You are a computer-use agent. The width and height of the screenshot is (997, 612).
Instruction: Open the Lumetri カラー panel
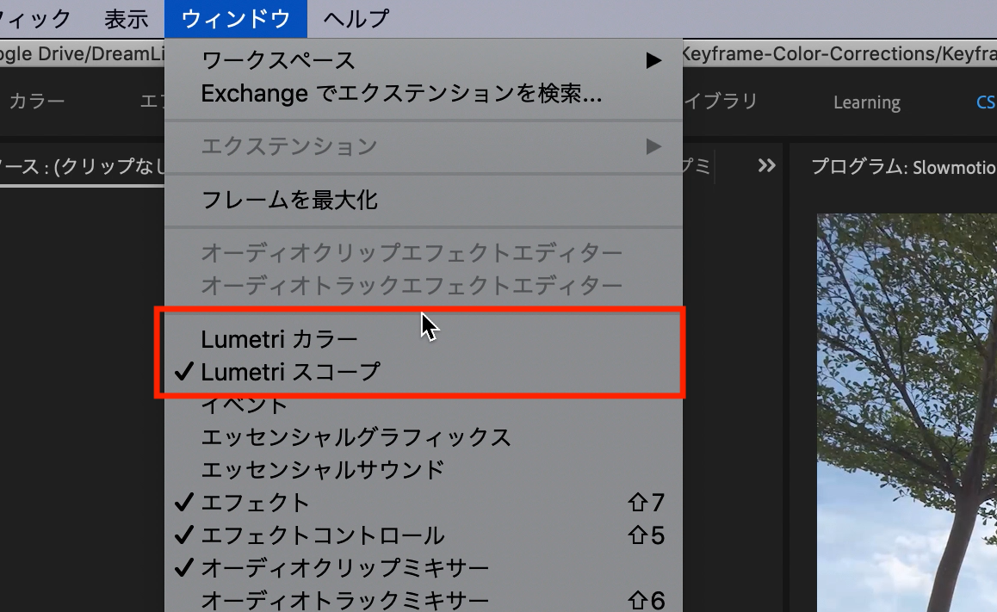coord(424,339)
